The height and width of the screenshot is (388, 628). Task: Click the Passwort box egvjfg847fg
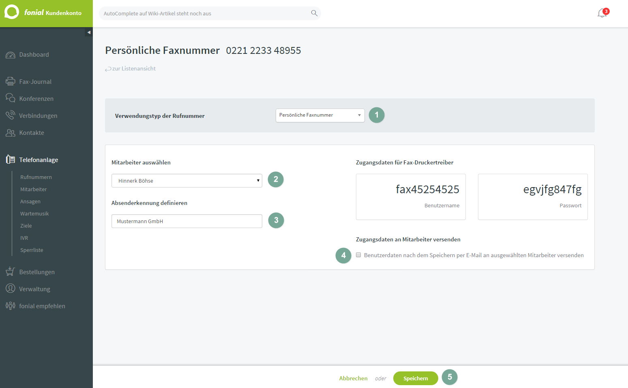point(533,197)
